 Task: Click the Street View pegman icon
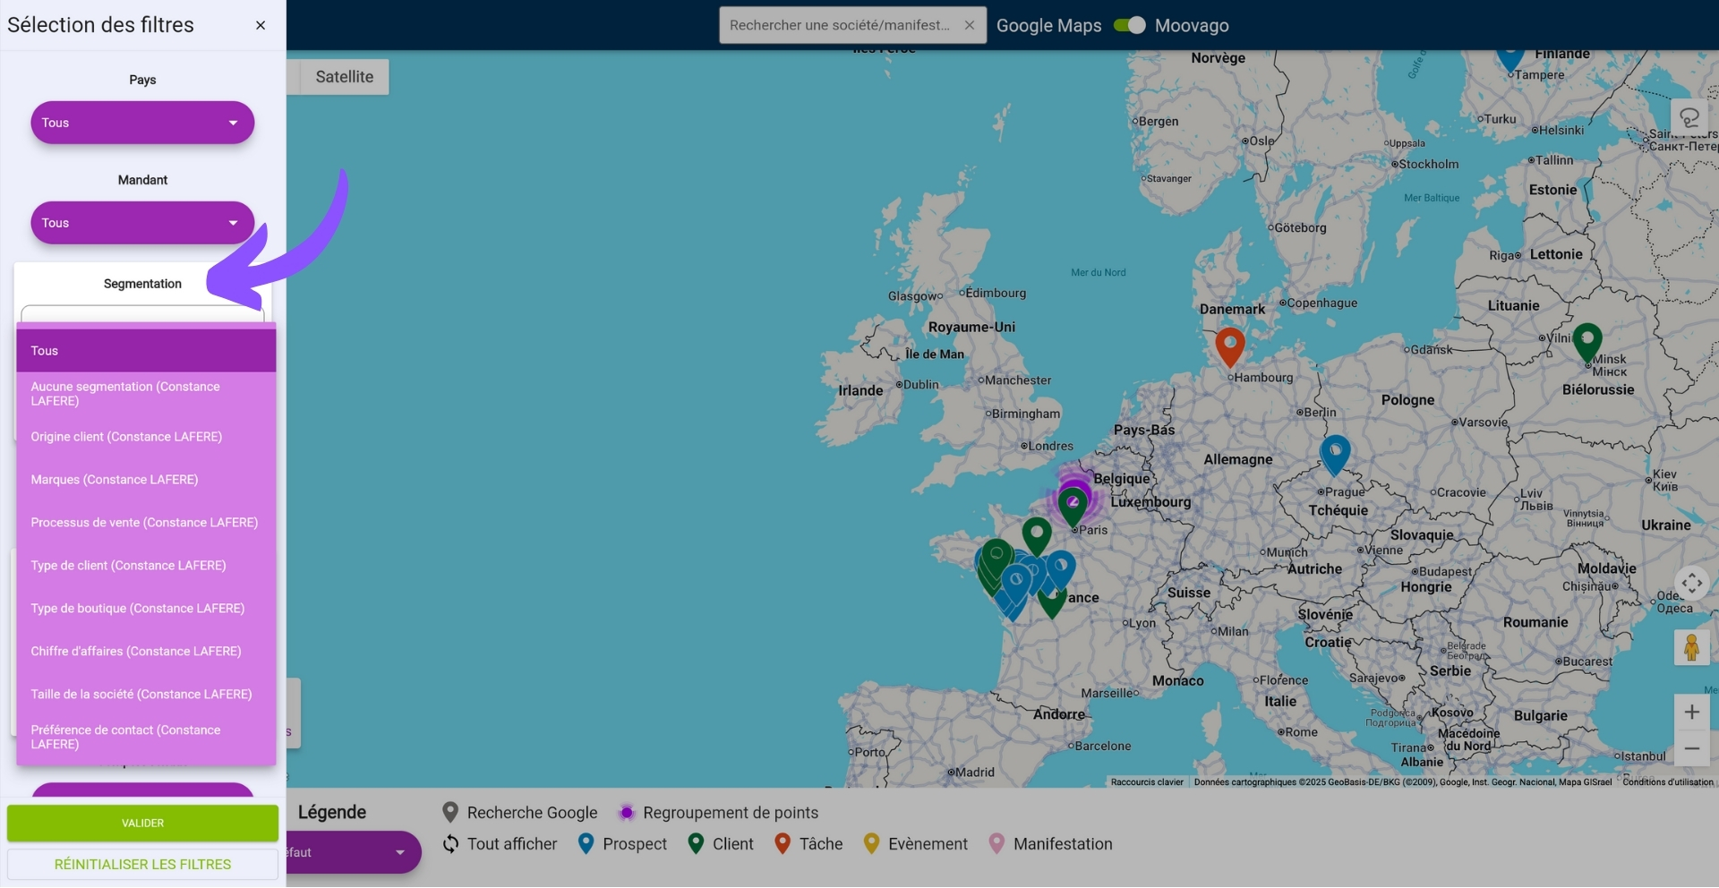(1691, 647)
